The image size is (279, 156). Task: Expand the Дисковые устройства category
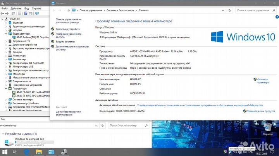point(6,45)
